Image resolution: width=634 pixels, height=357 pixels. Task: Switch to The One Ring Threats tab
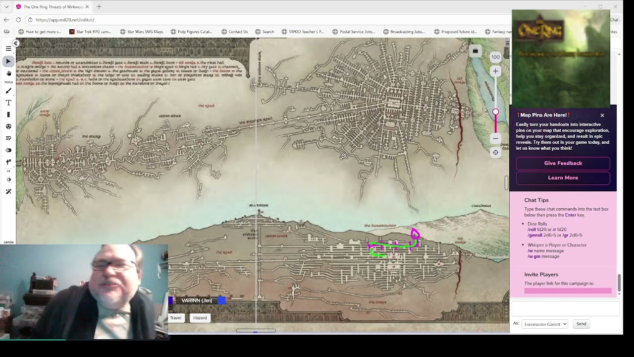tap(53, 7)
